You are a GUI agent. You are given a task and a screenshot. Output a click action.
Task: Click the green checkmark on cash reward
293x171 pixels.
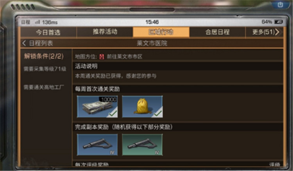pyautogui.click(x=113, y=113)
